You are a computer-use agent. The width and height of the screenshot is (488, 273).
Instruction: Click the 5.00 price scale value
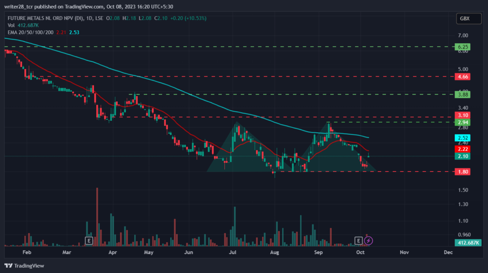click(x=463, y=69)
